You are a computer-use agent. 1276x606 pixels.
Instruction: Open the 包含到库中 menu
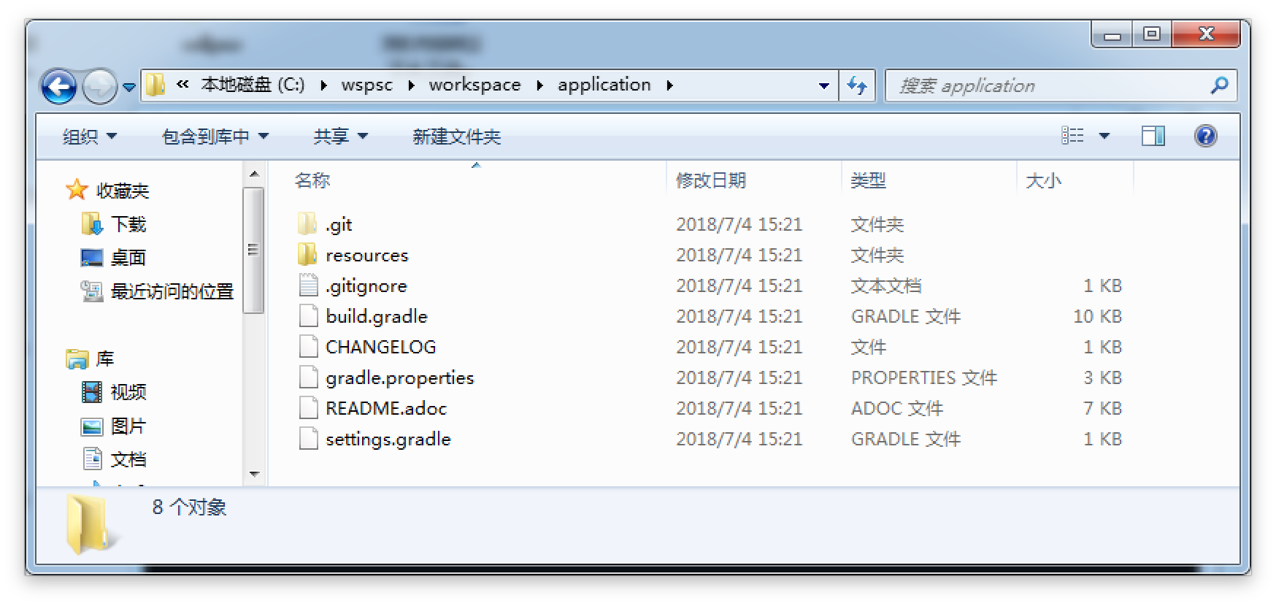click(x=215, y=137)
